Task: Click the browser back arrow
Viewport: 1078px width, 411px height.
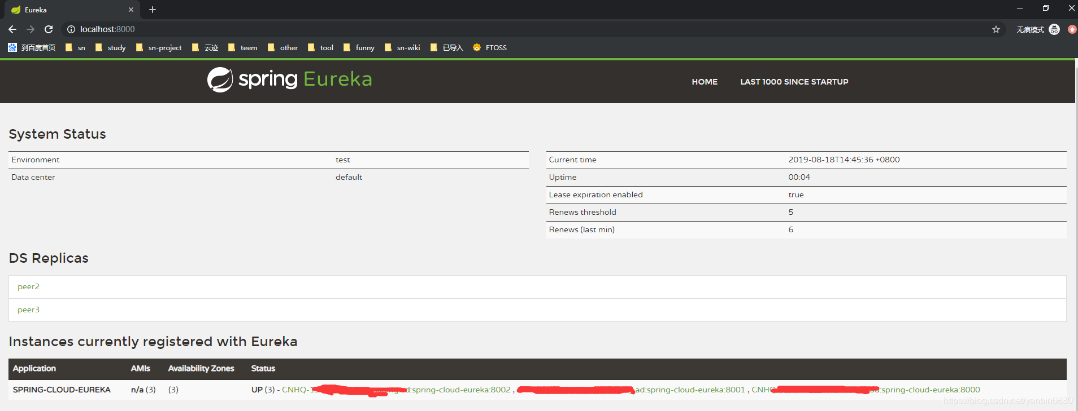Action: (x=12, y=29)
